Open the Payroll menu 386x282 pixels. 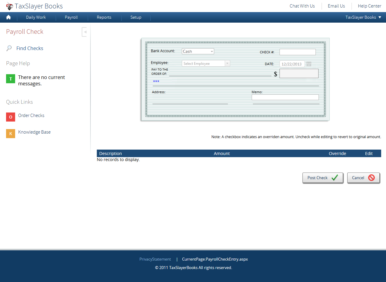pyautogui.click(x=71, y=17)
